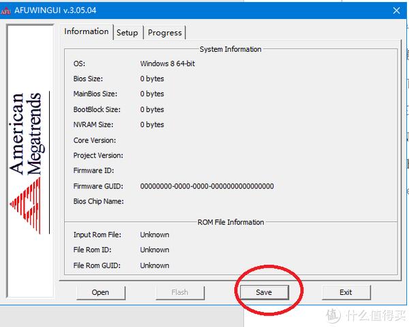Click the AFUWINGUI v.3.05.04 title text
The image size is (409, 327).
pyautogui.click(x=55, y=10)
